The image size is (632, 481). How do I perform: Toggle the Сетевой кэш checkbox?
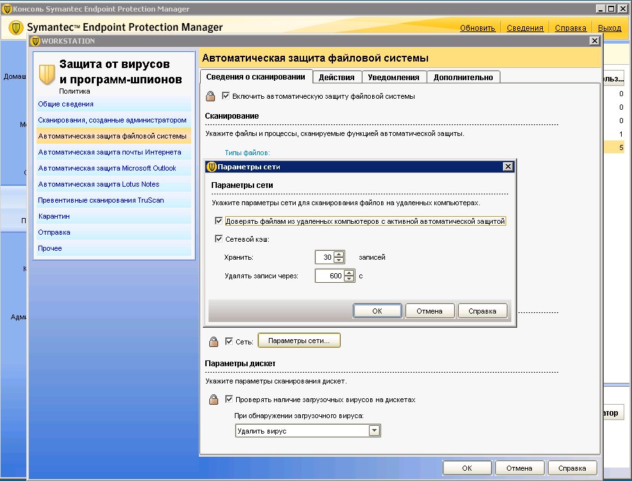tap(218, 239)
